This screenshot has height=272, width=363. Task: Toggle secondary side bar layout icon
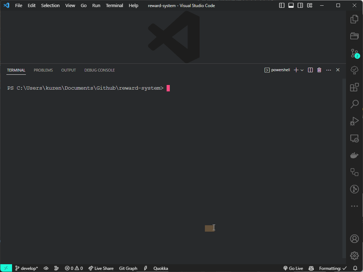(x=300, y=5)
